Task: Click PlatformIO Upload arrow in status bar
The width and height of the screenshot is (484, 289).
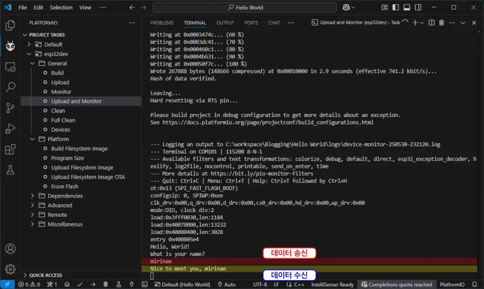Action: click(93, 284)
